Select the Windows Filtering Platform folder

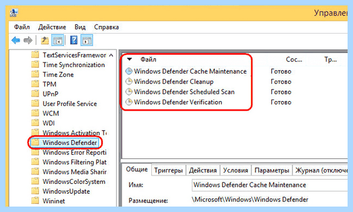(x=75, y=162)
